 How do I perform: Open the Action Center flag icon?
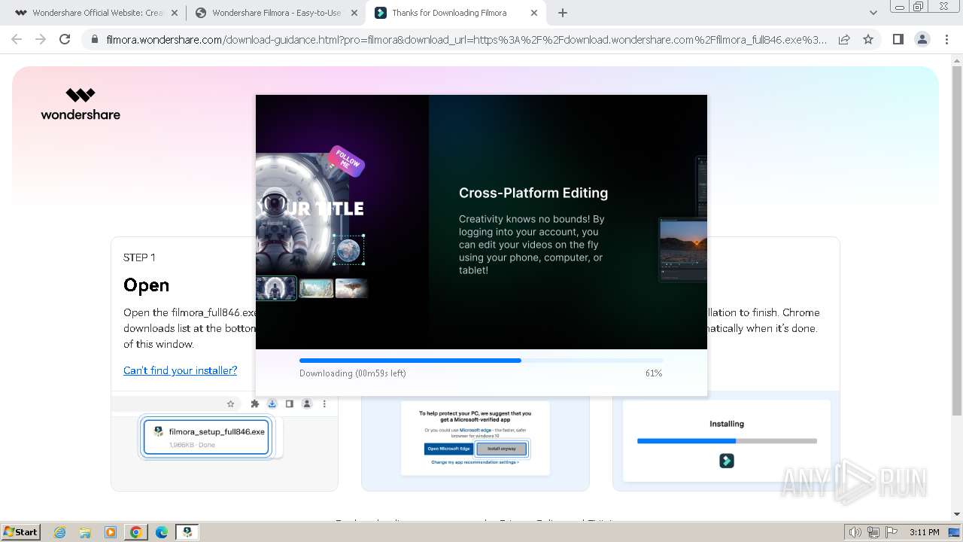click(x=890, y=532)
